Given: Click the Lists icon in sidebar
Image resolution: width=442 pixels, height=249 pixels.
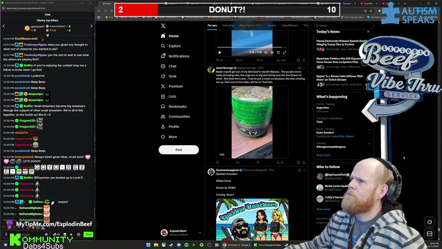Looking at the screenshot, I should 163,96.
